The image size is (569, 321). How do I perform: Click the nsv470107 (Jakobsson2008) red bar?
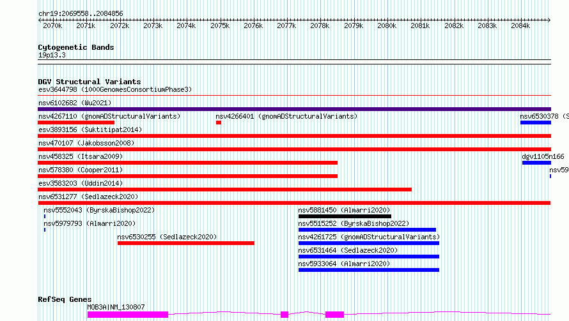294,149
